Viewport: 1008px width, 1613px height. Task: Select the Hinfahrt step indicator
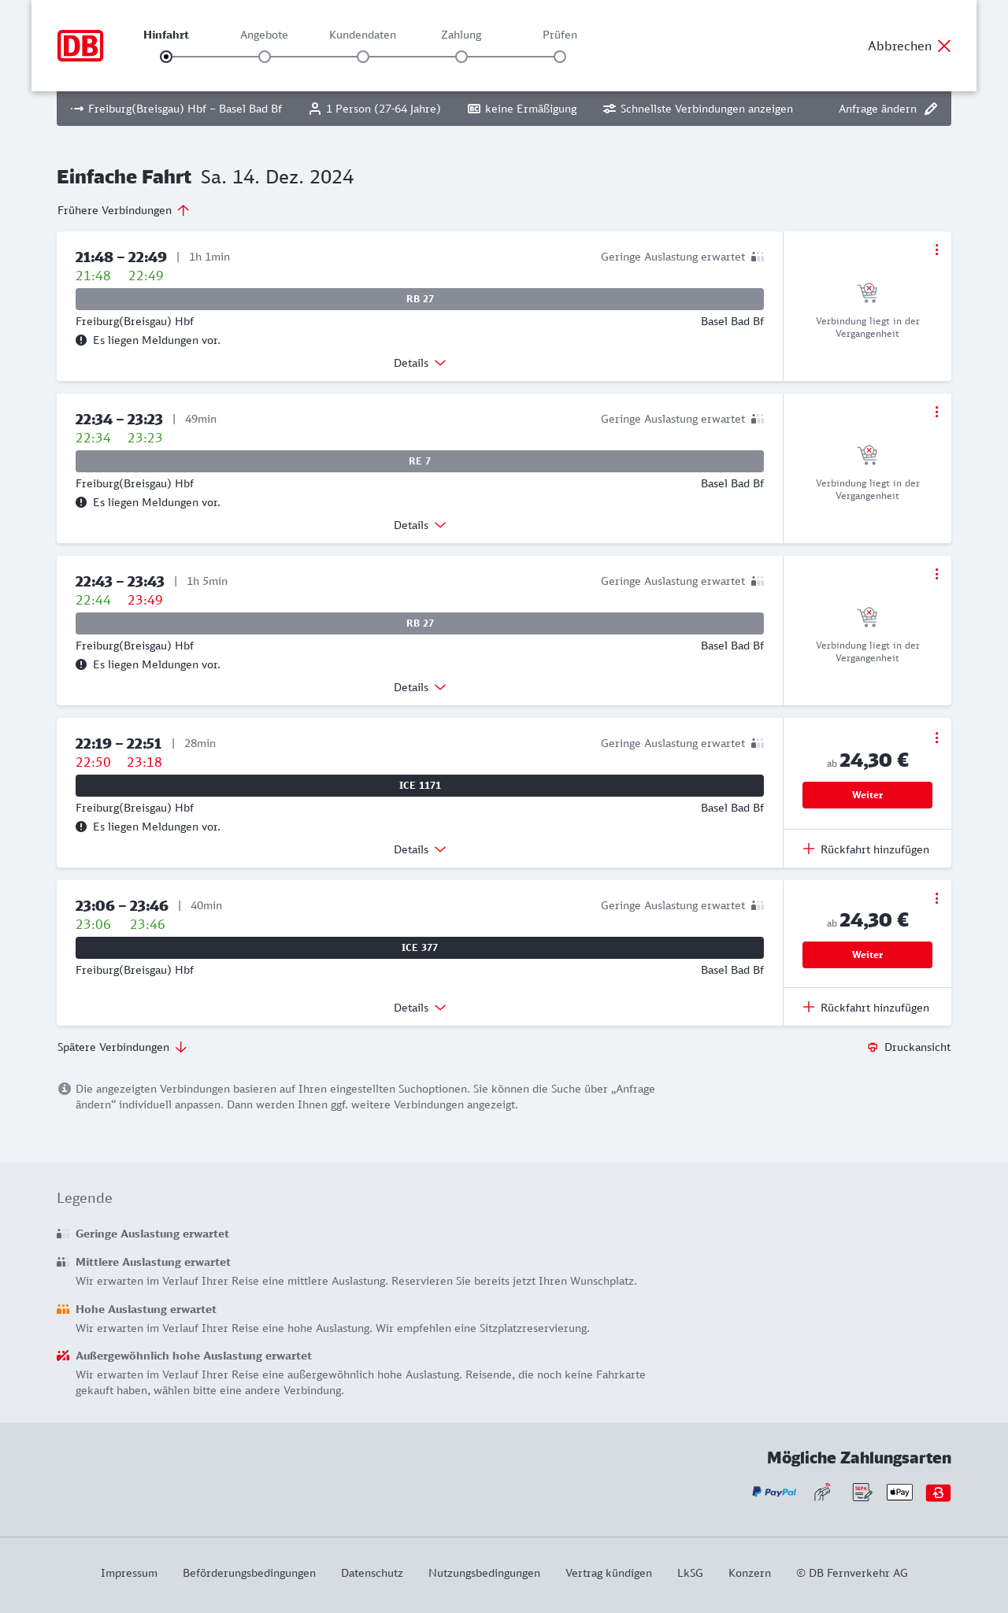166,57
